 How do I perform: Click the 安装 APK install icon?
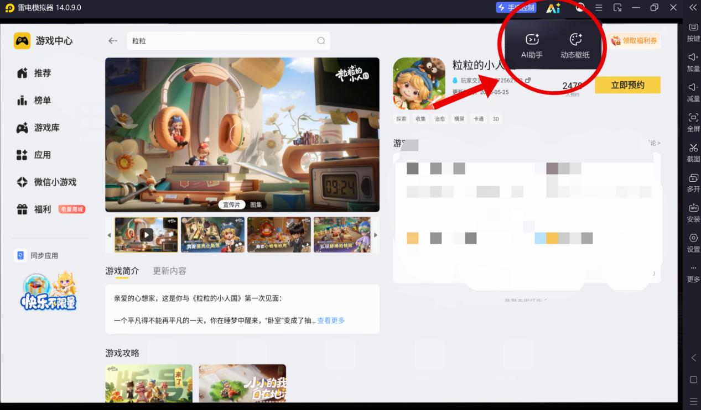pyautogui.click(x=693, y=212)
